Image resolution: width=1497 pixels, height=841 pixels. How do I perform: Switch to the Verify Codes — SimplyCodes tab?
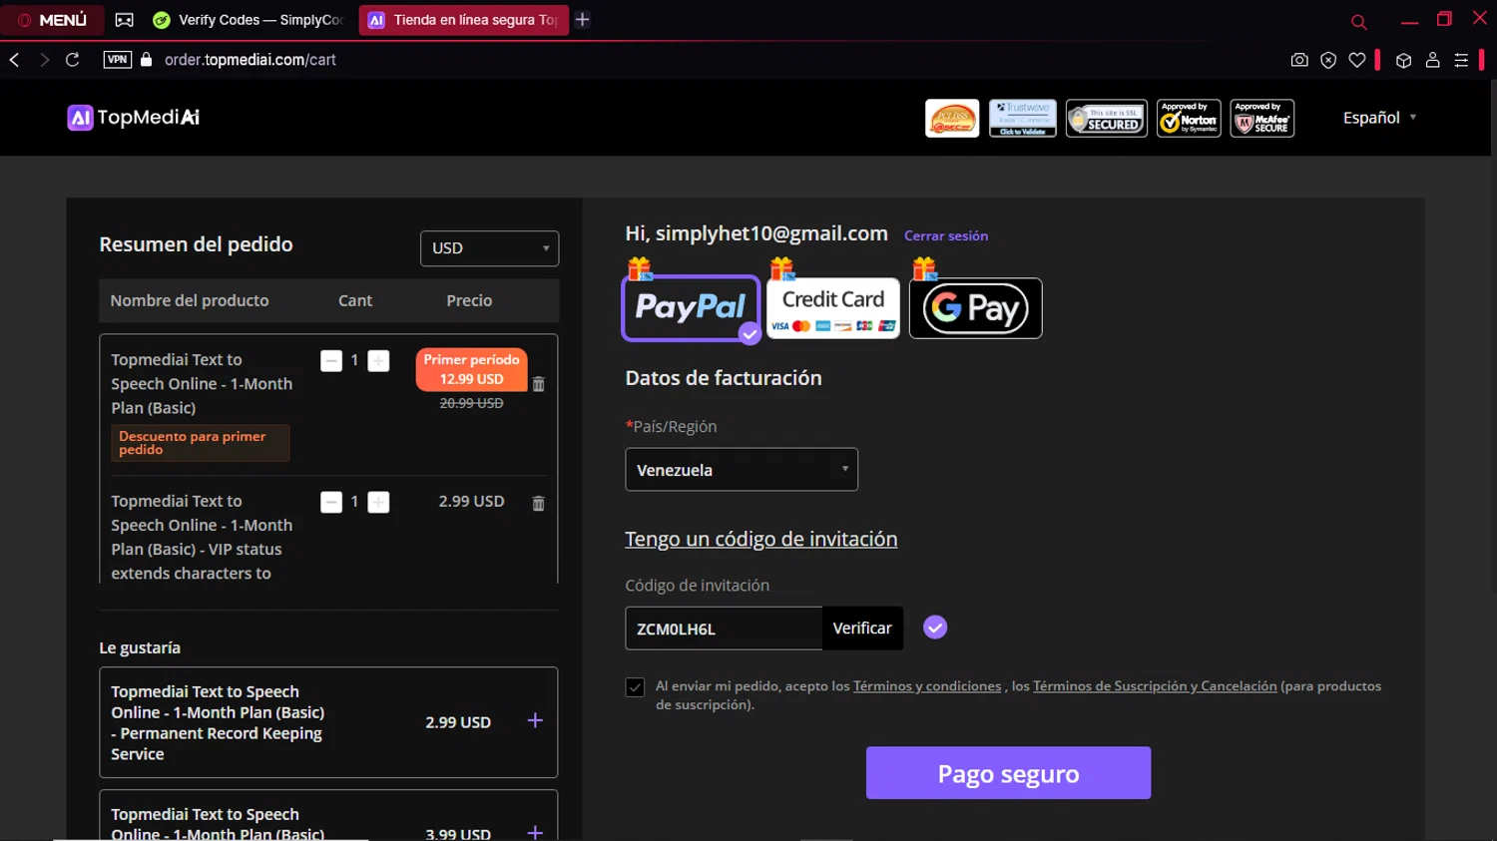pyautogui.click(x=249, y=20)
